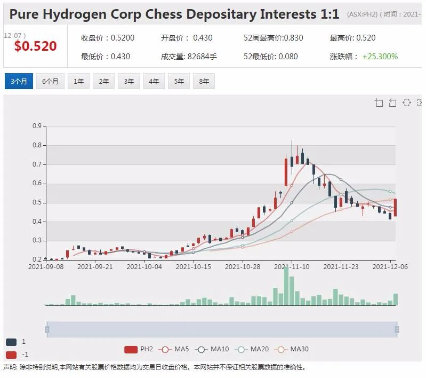Toggle MA20 line in chart legend

pyautogui.click(x=252, y=349)
